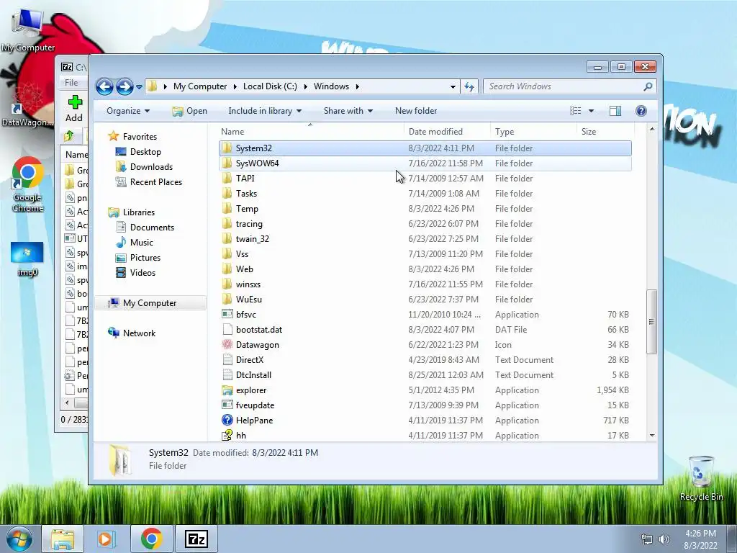Open Explorer Help question mark icon

(x=641, y=111)
